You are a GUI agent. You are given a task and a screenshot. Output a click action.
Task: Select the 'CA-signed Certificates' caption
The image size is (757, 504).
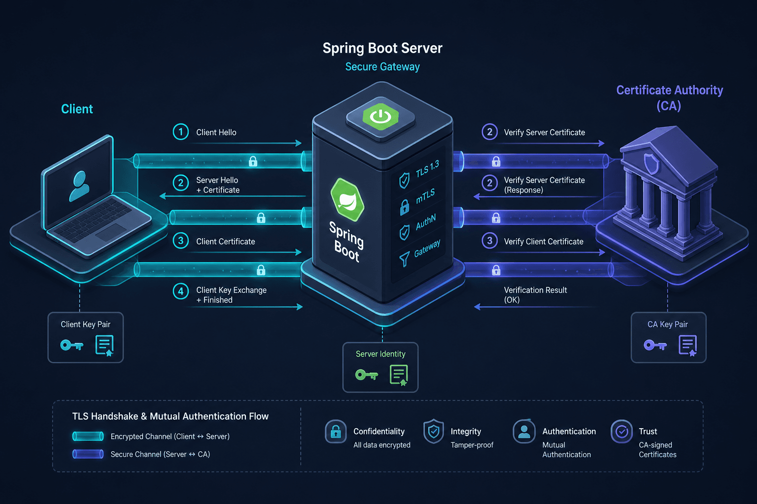click(657, 450)
